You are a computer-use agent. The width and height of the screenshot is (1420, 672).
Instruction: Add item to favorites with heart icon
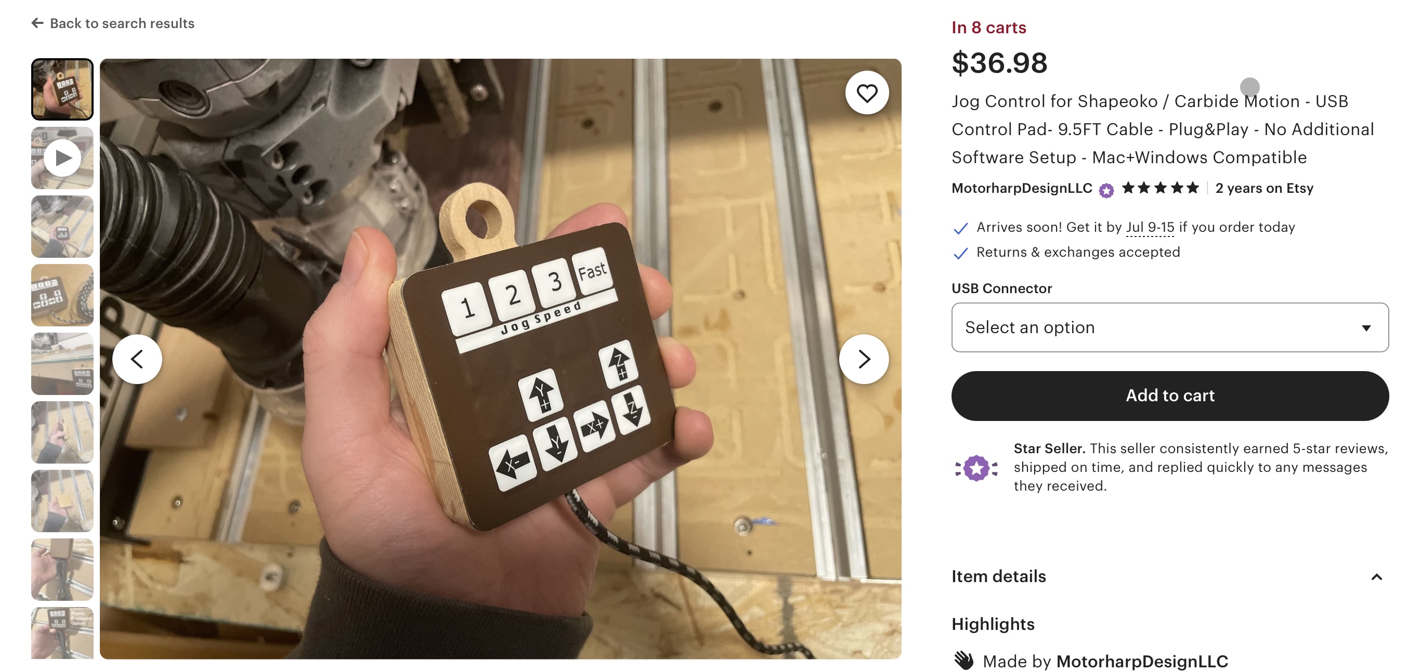click(x=867, y=93)
